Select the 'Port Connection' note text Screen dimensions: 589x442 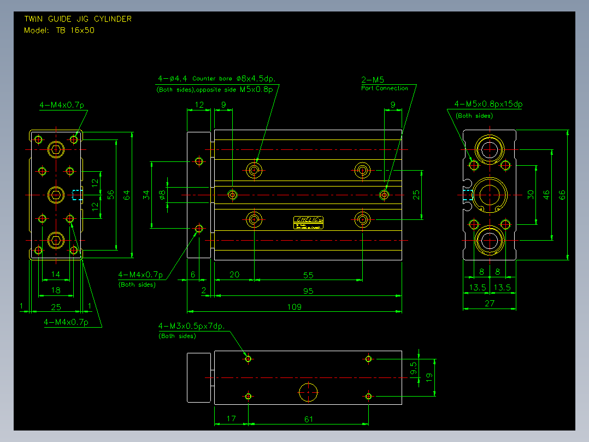pos(385,89)
